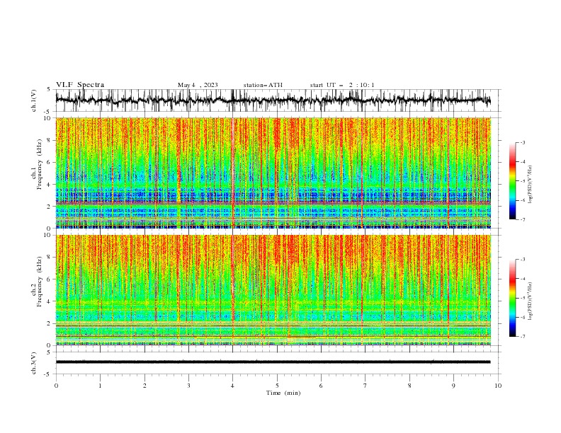Click time axis tick label "1"
Viewport: 561px width, 433px height.
point(100,386)
